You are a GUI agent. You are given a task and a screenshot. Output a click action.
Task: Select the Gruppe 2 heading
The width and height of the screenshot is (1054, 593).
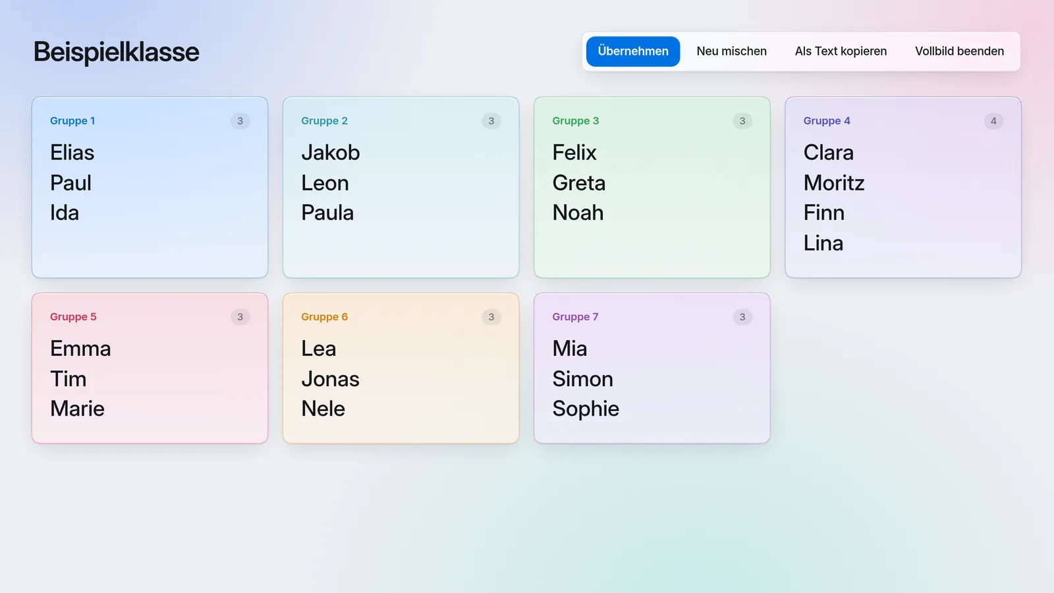pos(324,121)
